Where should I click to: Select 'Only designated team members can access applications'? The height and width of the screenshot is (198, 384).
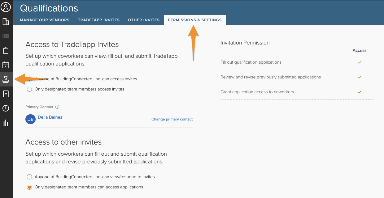(x=29, y=187)
